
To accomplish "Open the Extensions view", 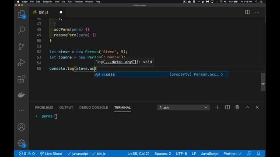I will coord(21,78).
